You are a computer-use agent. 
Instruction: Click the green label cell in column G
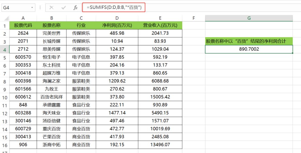[249, 41]
